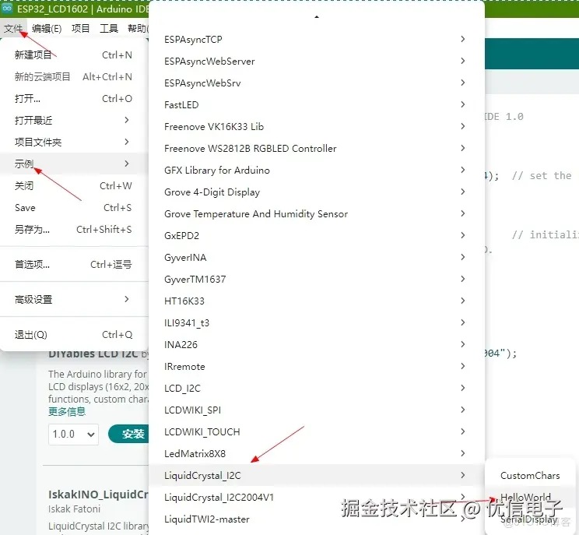
Task: Click the Arduino IDE infinity logo icon
Action: coord(7,8)
